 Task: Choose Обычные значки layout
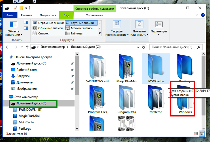pos(48,28)
